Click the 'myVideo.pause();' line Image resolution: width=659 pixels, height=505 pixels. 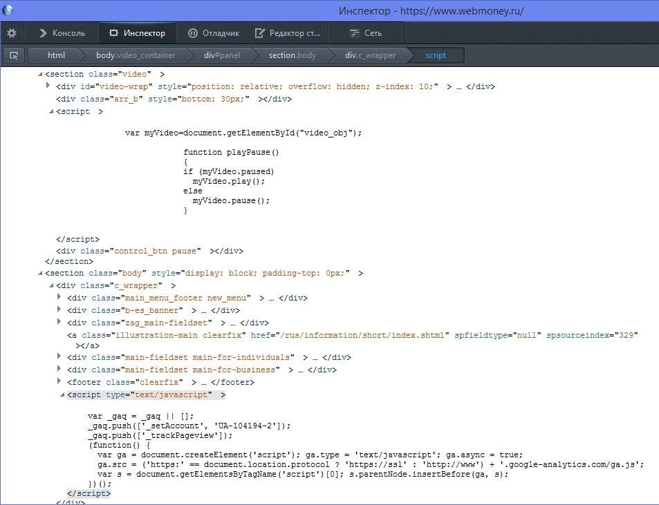point(231,200)
